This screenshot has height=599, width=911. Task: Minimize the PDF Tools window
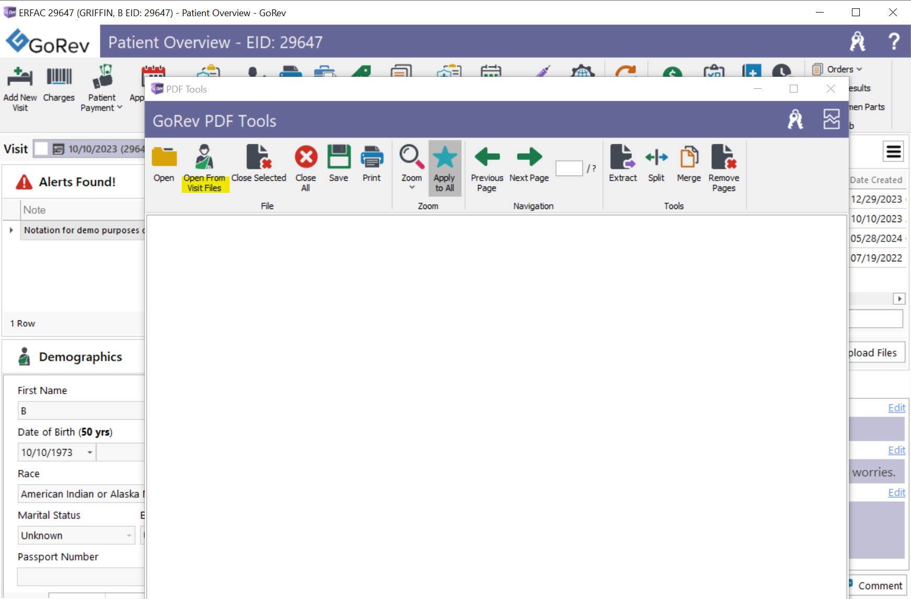tap(757, 89)
